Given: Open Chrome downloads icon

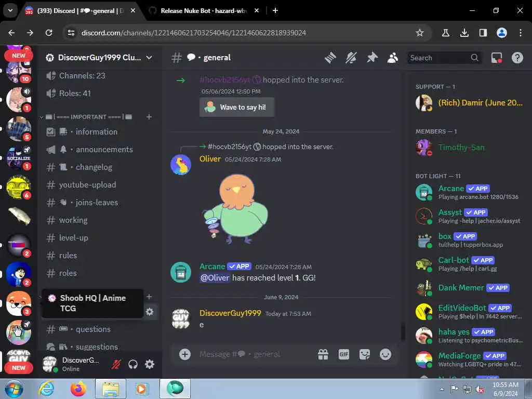Looking at the screenshot, I should point(464,33).
